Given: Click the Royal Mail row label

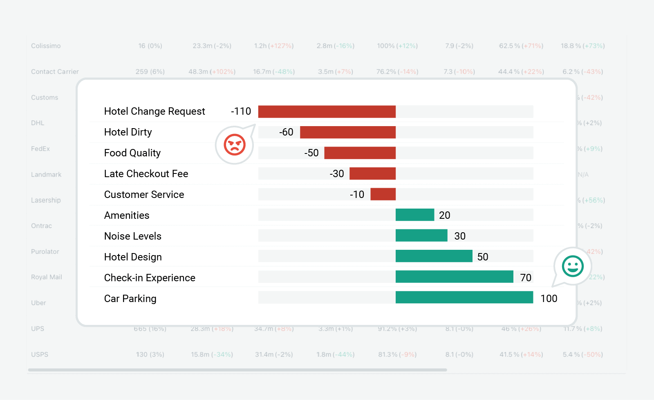Looking at the screenshot, I should [47, 277].
